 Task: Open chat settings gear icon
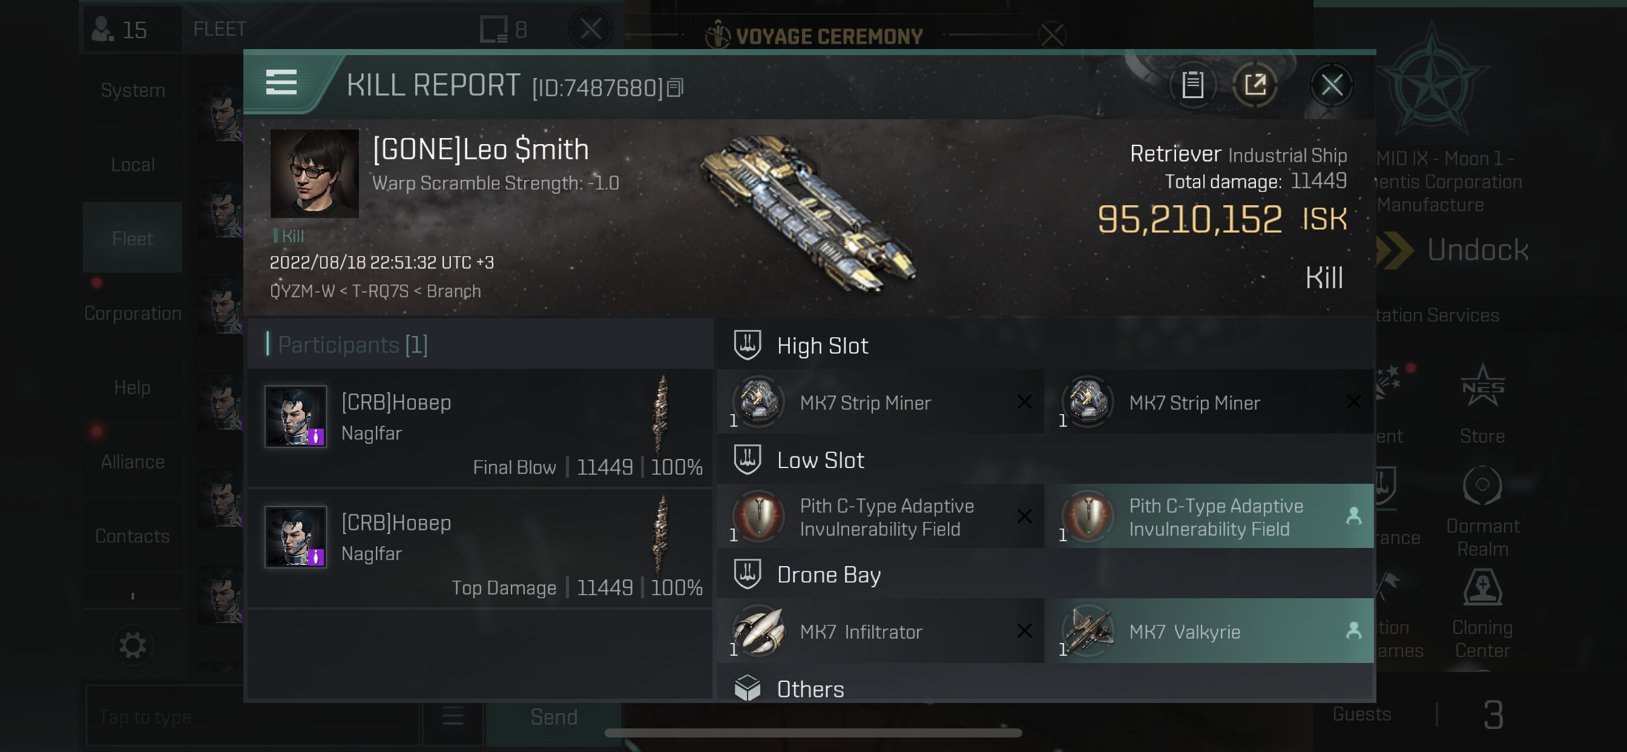click(133, 645)
